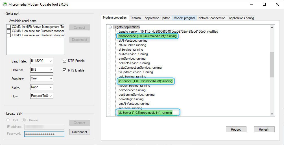Go to the Network connection tab

(x=212, y=18)
